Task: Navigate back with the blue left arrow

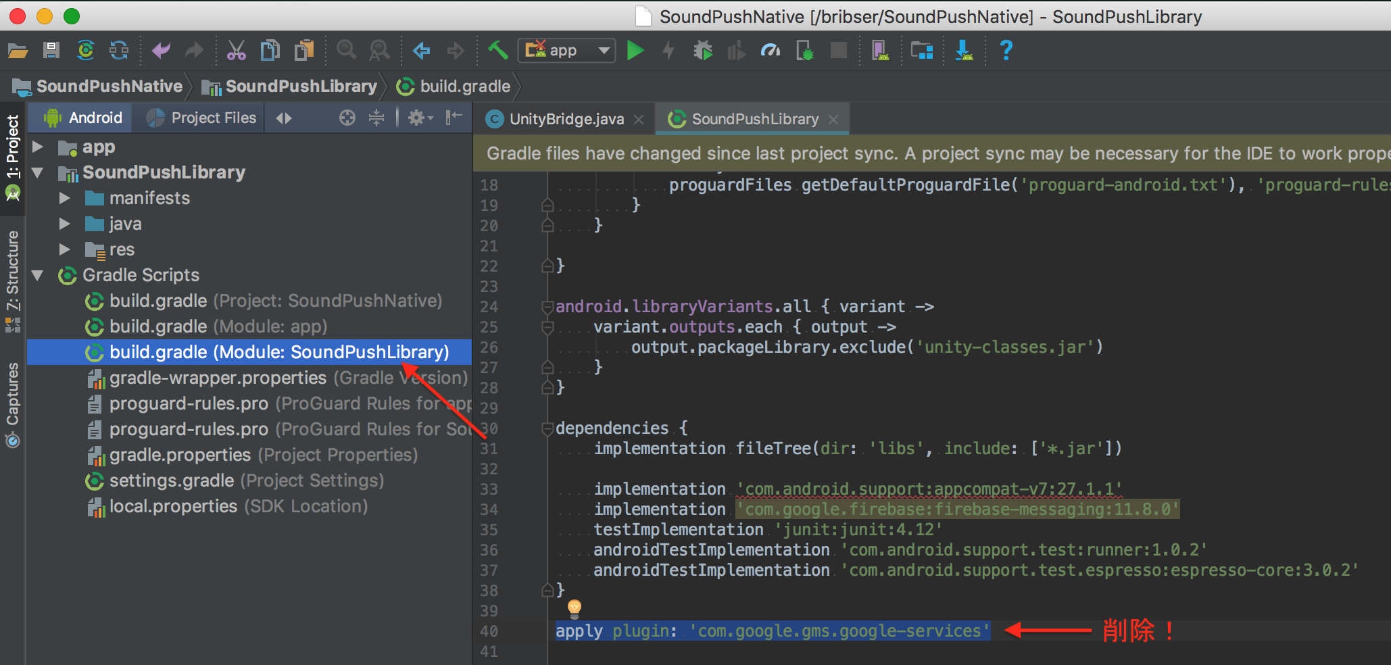Action: 422,51
